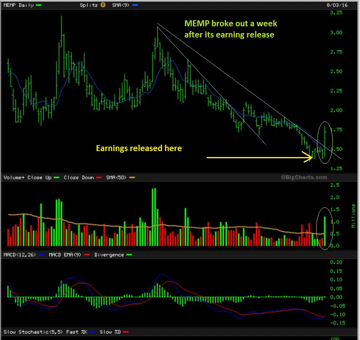Click the tan SMA(50) legend swatch

(x=131, y=177)
